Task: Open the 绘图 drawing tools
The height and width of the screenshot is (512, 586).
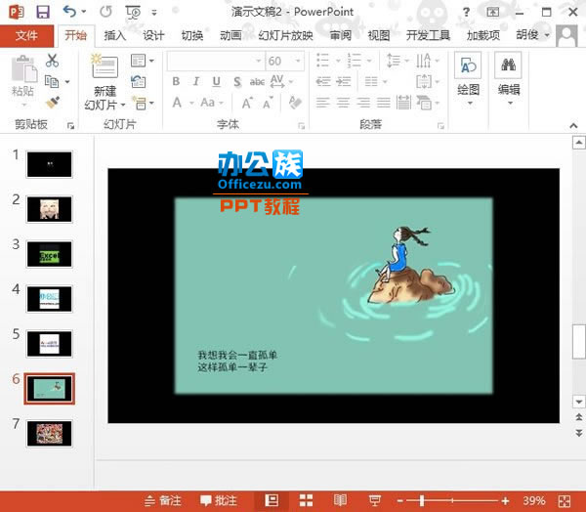Action: tap(468, 79)
